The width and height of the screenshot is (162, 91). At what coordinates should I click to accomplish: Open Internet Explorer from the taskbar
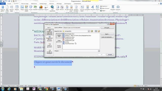click(x=9, y=89)
